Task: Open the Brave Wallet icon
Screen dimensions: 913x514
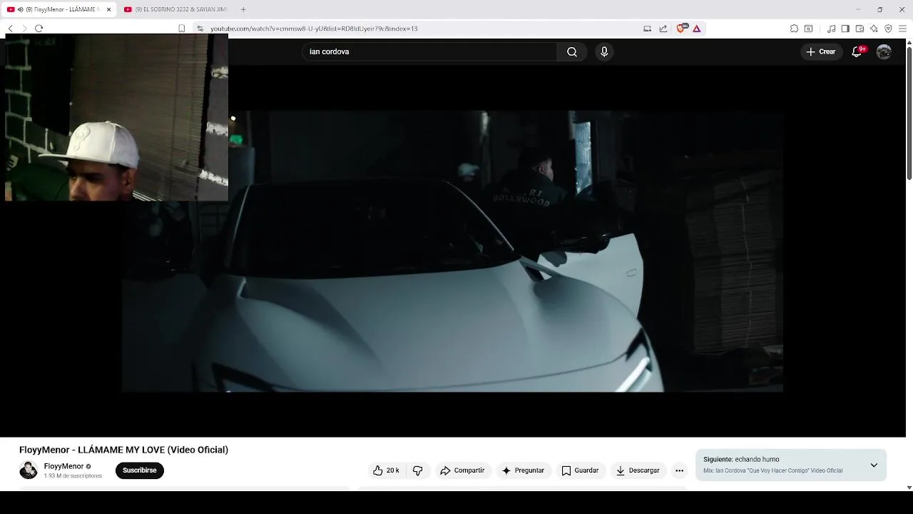Action: click(860, 29)
